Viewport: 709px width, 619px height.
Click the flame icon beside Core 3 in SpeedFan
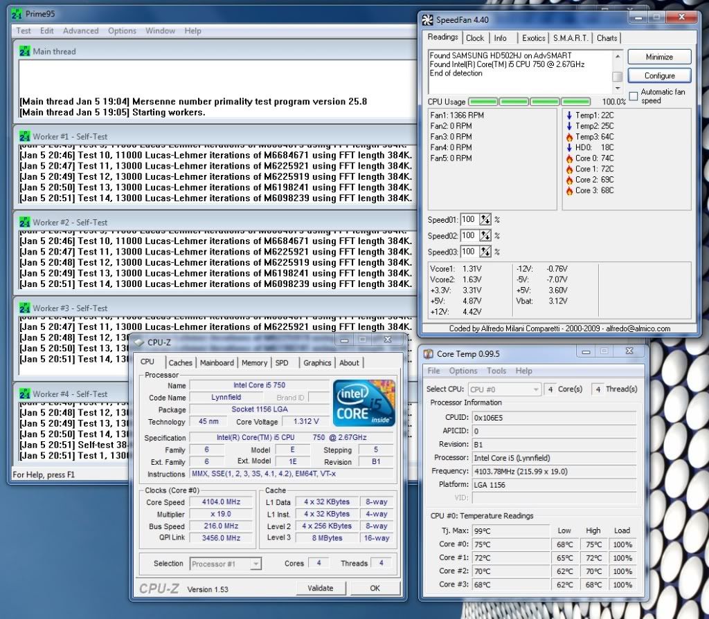[x=569, y=191]
